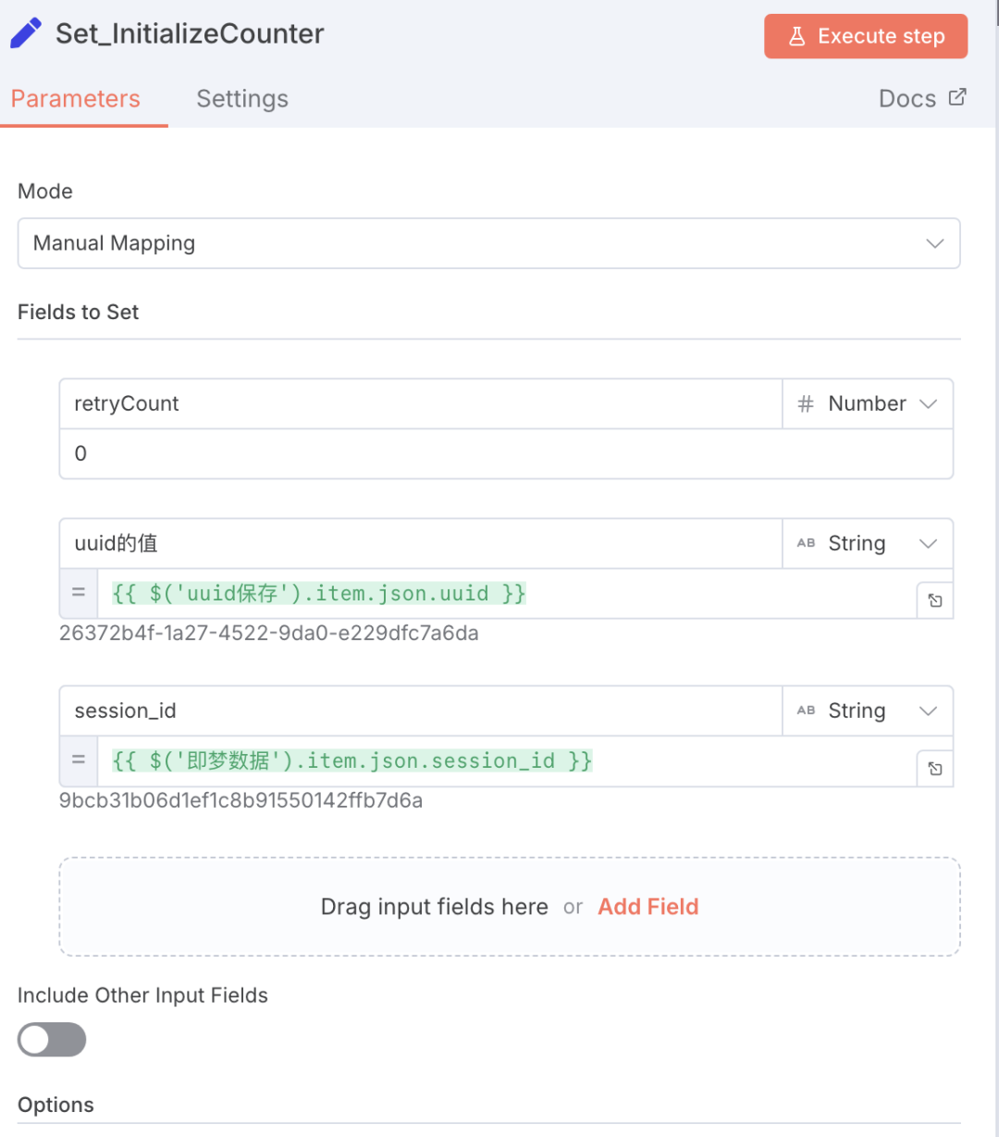Click the Add Field link
This screenshot has width=999, height=1137.
point(648,907)
